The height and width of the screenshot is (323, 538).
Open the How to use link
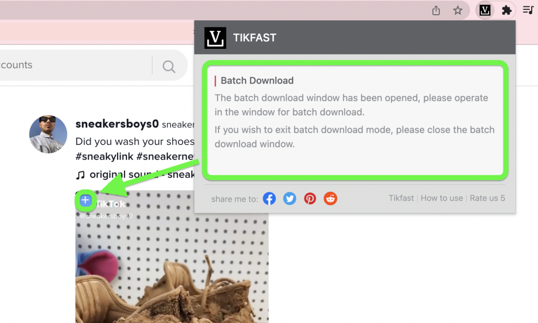tap(441, 198)
